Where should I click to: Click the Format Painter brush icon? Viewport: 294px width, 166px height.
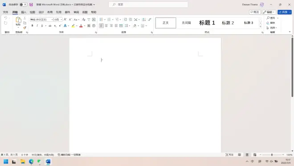point(24,28)
